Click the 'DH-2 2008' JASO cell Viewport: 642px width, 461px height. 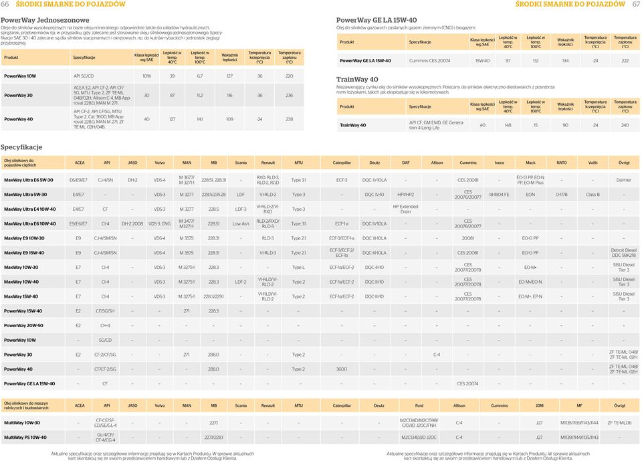tap(132, 223)
